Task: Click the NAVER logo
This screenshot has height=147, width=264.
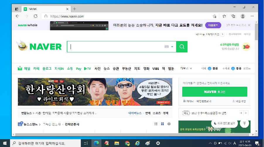Action: [x=46, y=47]
